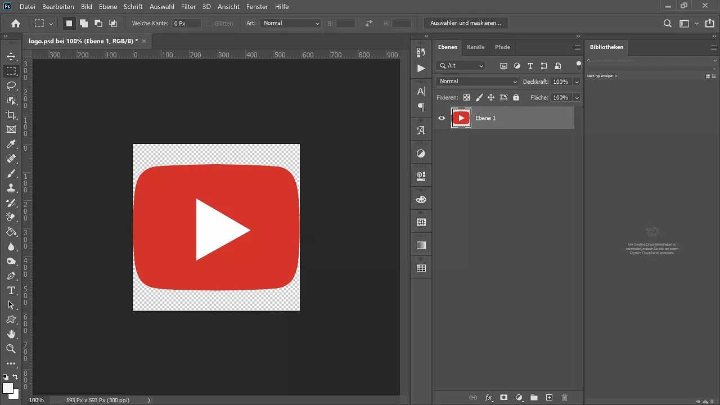Activate the Zoom tool

[x=11, y=349]
